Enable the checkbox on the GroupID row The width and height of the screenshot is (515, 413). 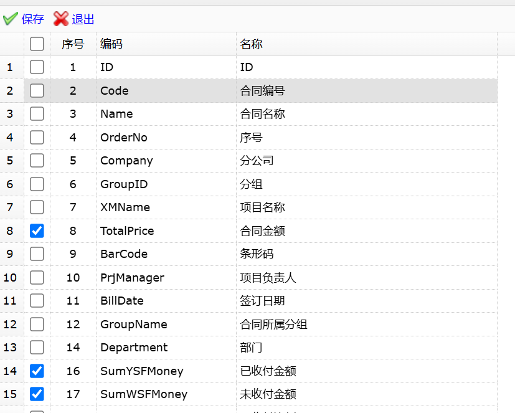click(x=36, y=184)
